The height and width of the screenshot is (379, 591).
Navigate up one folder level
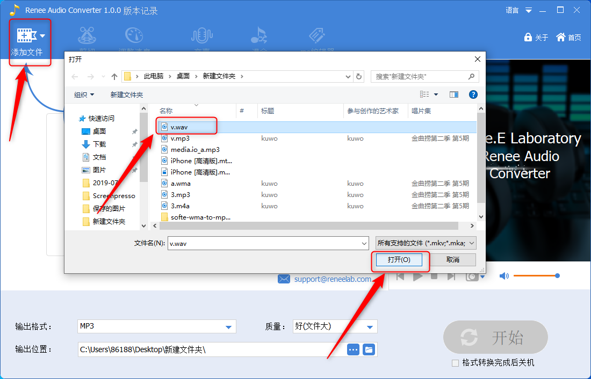[114, 76]
